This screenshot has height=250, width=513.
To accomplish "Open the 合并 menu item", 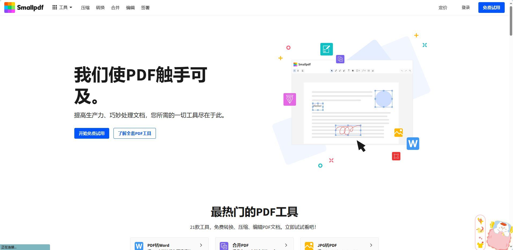I will [x=115, y=8].
